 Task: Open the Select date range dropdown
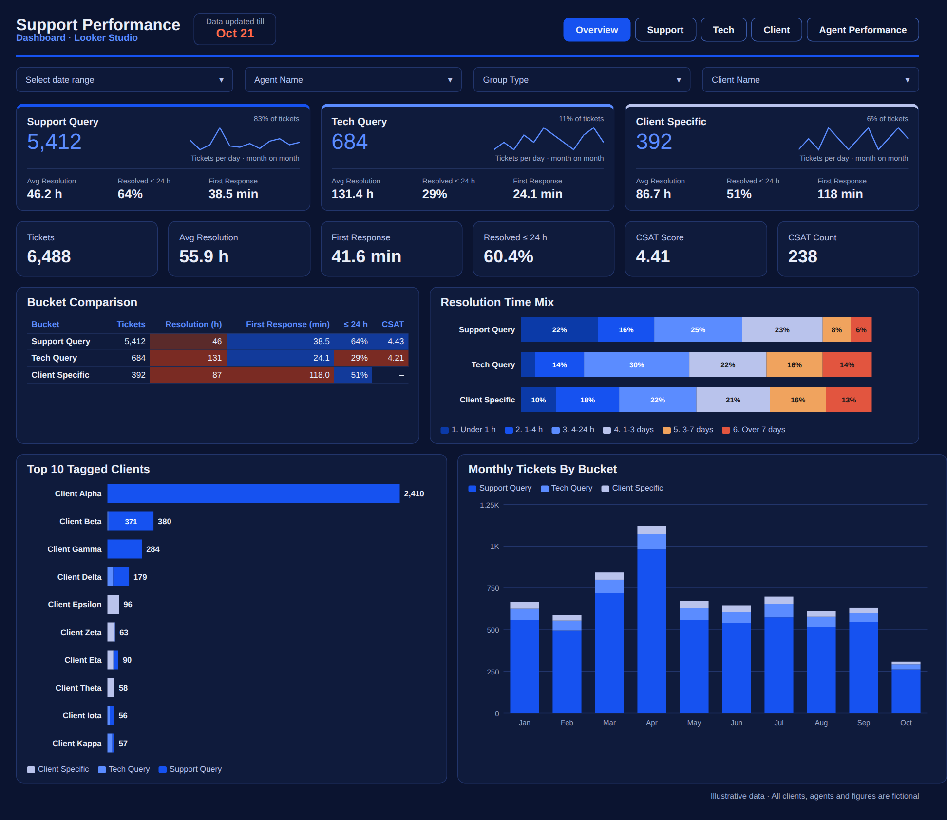(x=124, y=80)
